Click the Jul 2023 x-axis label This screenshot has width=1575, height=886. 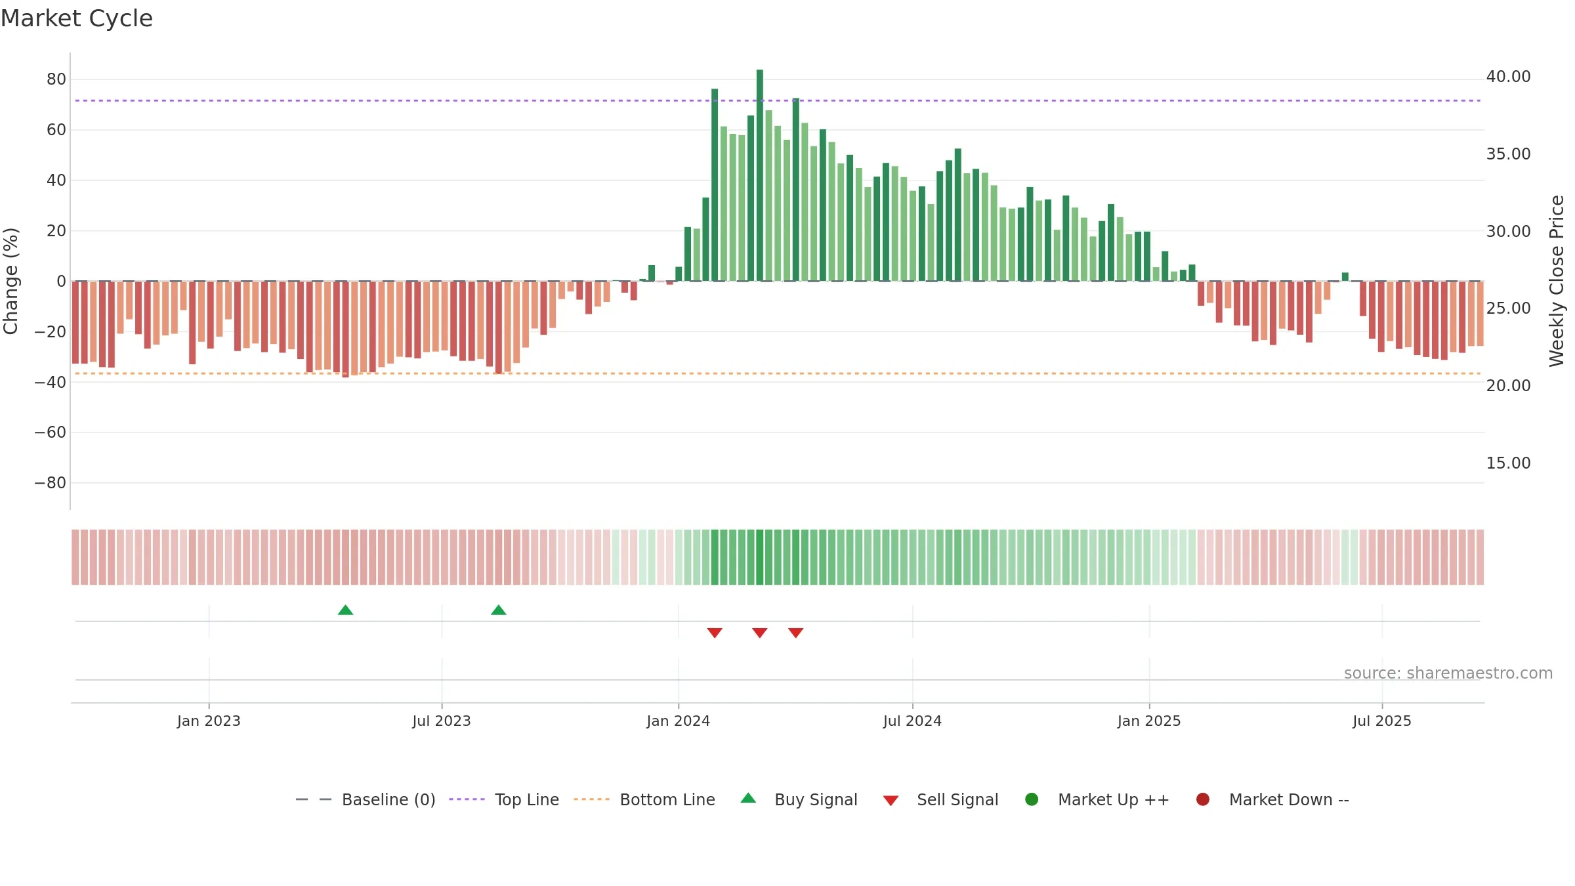coord(442,721)
